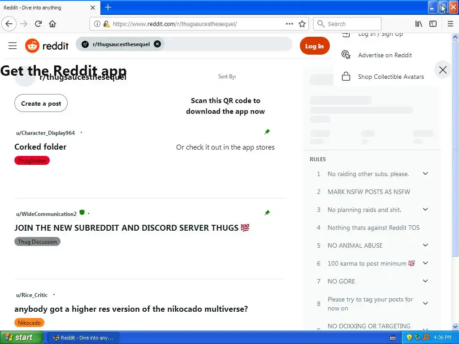The height and width of the screenshot is (344, 459).
Task: Click the page vertical scrollbar thumb
Action: [x=455, y=148]
